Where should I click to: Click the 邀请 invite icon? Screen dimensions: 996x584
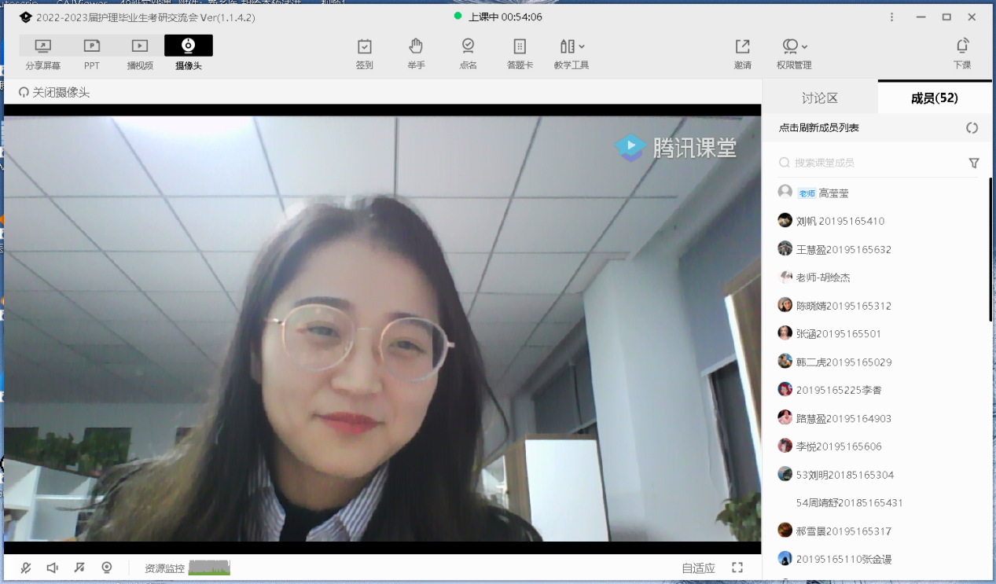742,53
